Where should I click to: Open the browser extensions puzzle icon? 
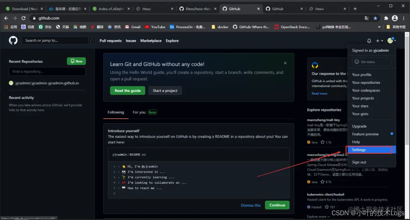(386, 18)
